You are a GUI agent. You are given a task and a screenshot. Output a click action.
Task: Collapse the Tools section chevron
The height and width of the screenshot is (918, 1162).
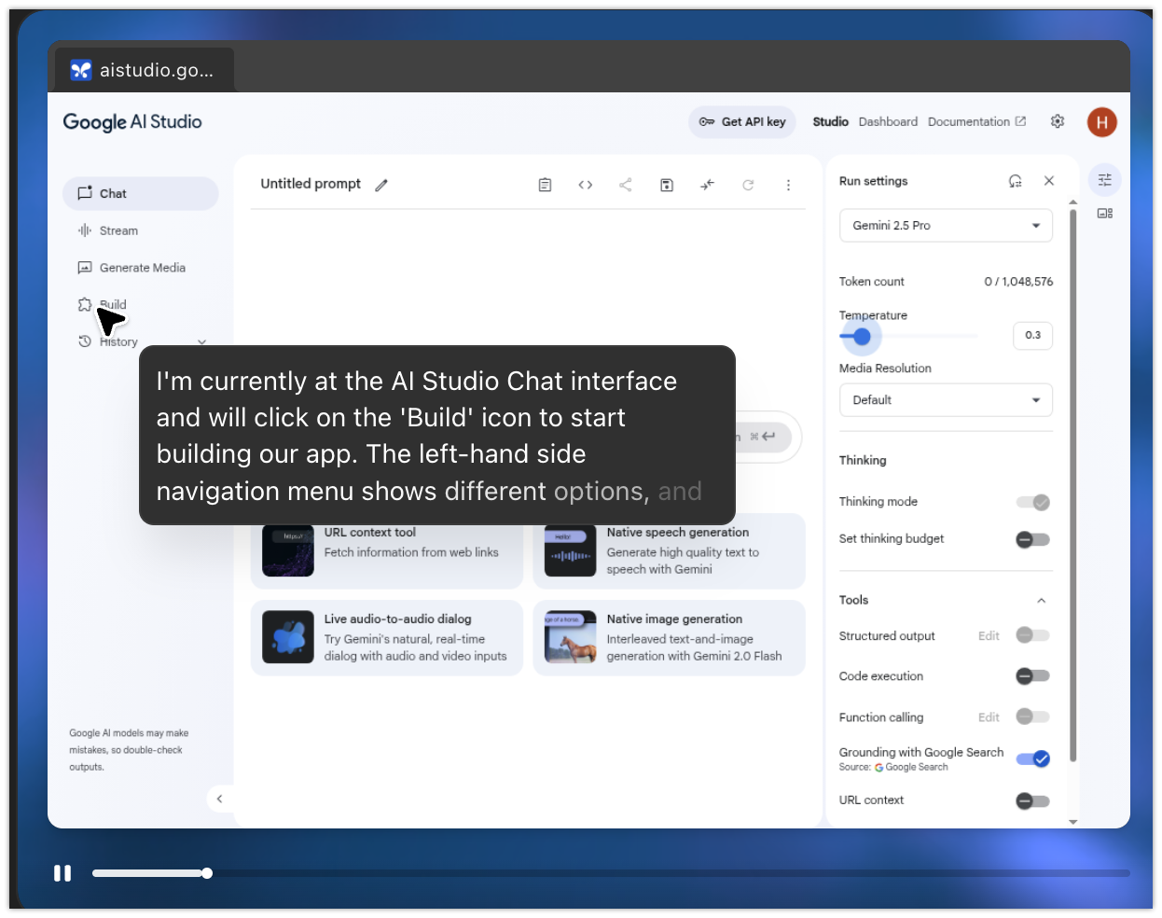[1042, 601]
